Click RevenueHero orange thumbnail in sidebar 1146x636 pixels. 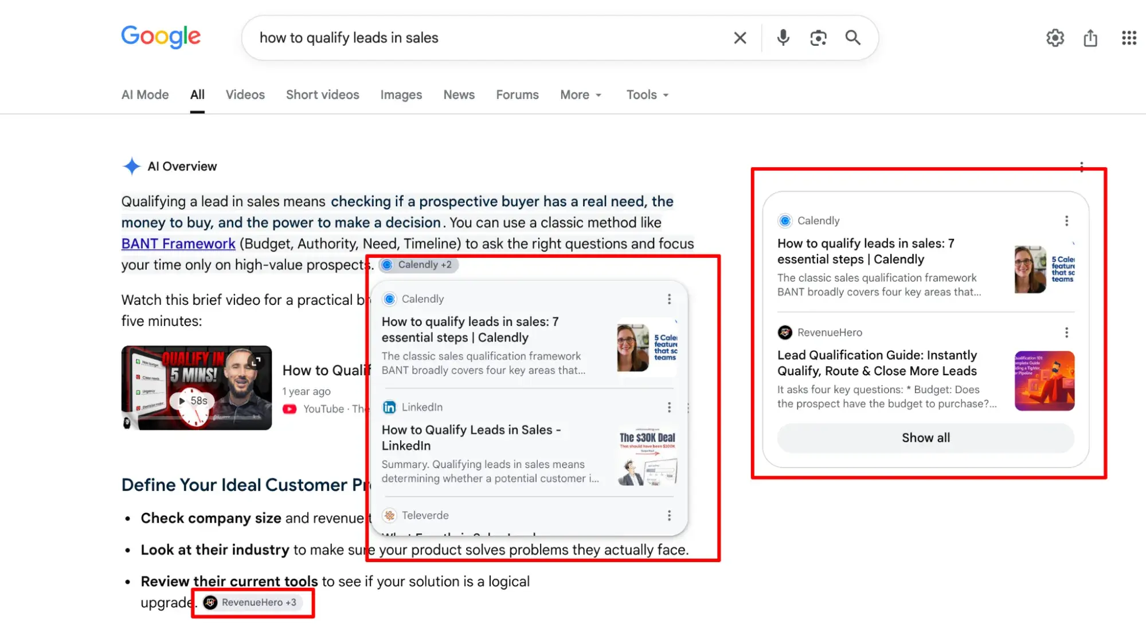(x=1045, y=381)
